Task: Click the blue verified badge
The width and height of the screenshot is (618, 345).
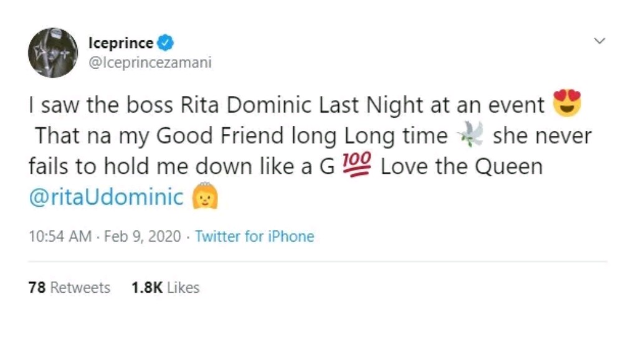Action: [165, 44]
